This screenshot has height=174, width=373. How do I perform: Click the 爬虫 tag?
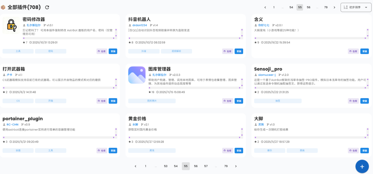(x=152, y=151)
